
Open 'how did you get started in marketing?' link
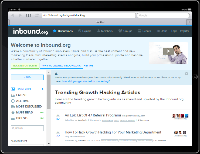point(86,81)
